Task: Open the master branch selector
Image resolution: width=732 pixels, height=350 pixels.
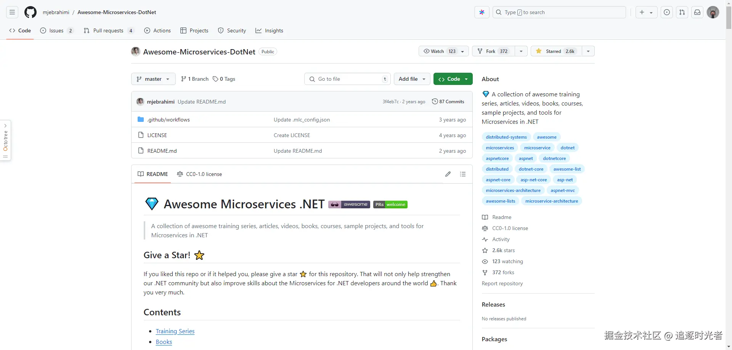Action: (x=153, y=79)
